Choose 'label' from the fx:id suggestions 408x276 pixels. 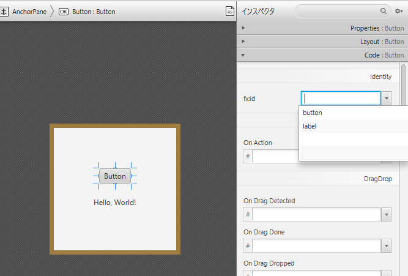coord(354,126)
